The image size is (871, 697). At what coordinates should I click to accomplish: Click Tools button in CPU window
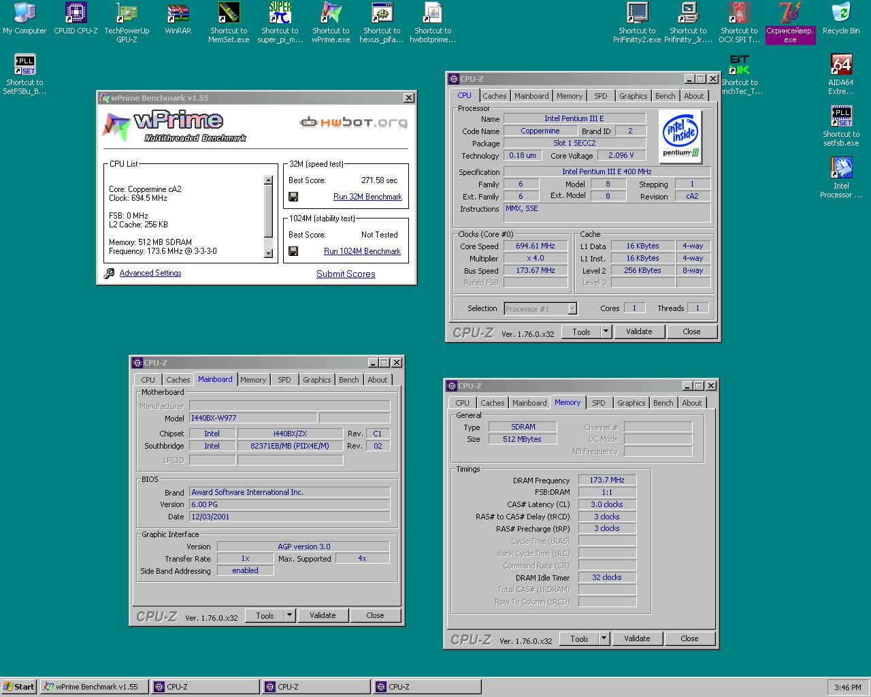pos(582,331)
